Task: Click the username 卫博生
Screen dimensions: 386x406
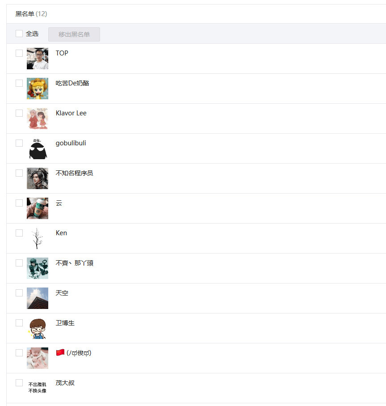Action: tap(65, 323)
